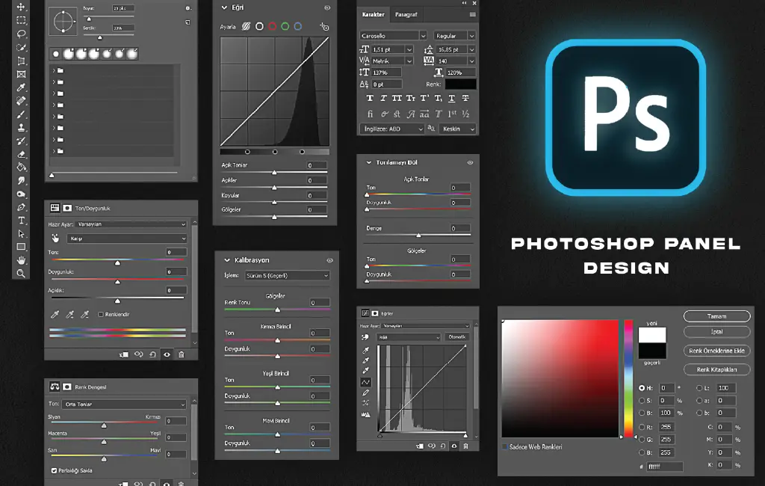Click Otomatik button in Eğriler panel

coord(457,337)
